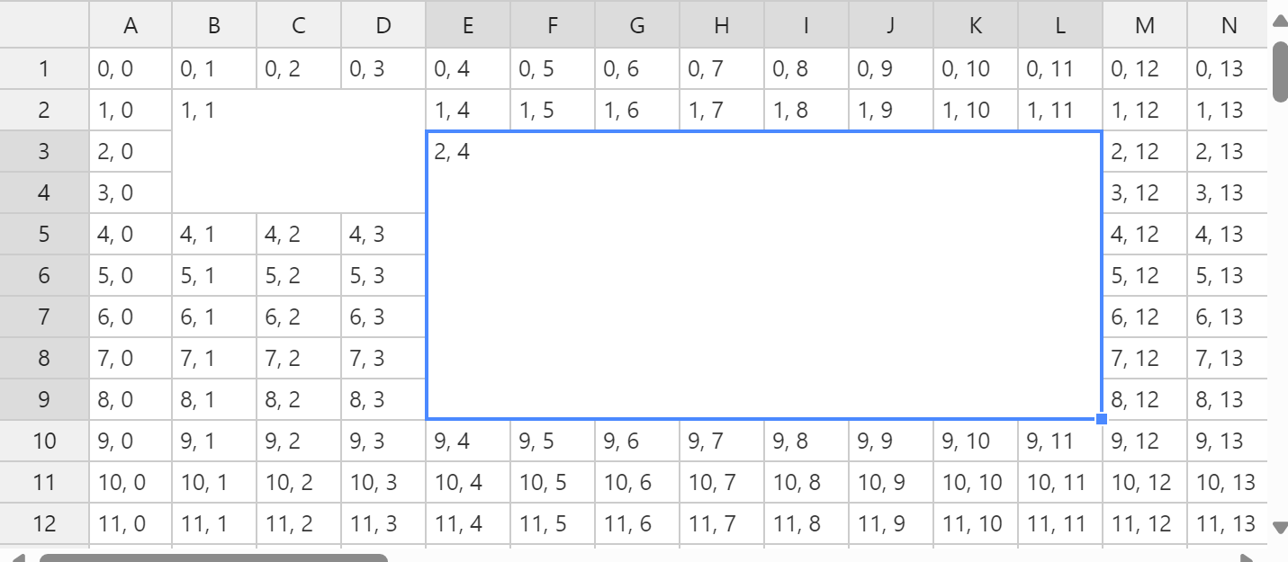Viewport: 1288px width, 562px height.
Task: Select cell with value "5, 2"
Action: (299, 276)
